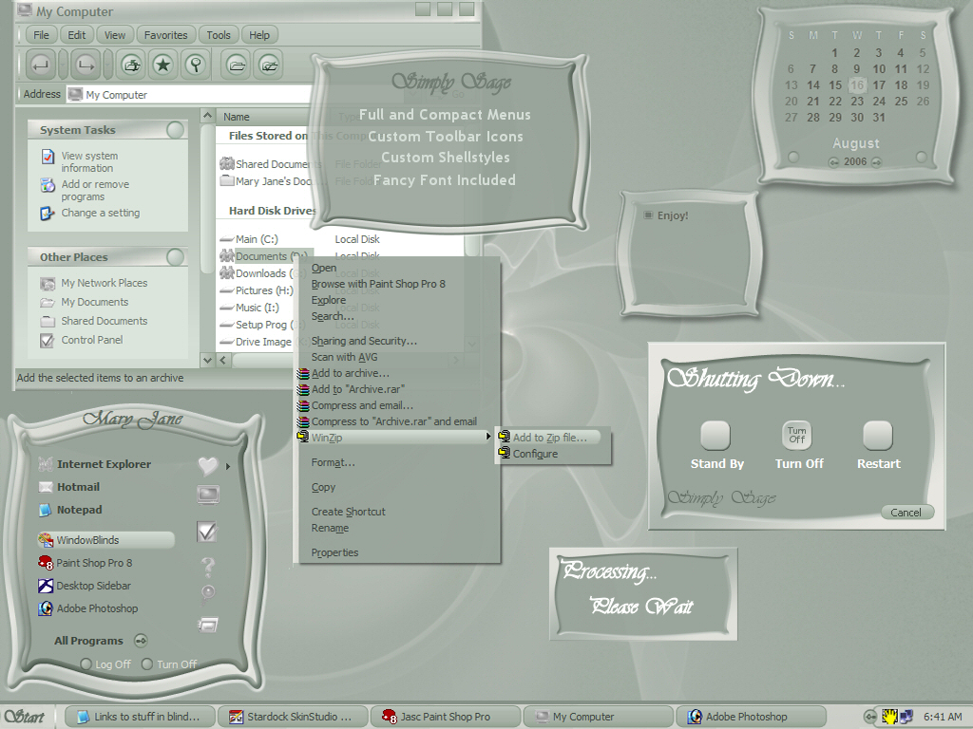Open the Back button history dropdown
This screenshot has width=973, height=729.
click(x=62, y=65)
